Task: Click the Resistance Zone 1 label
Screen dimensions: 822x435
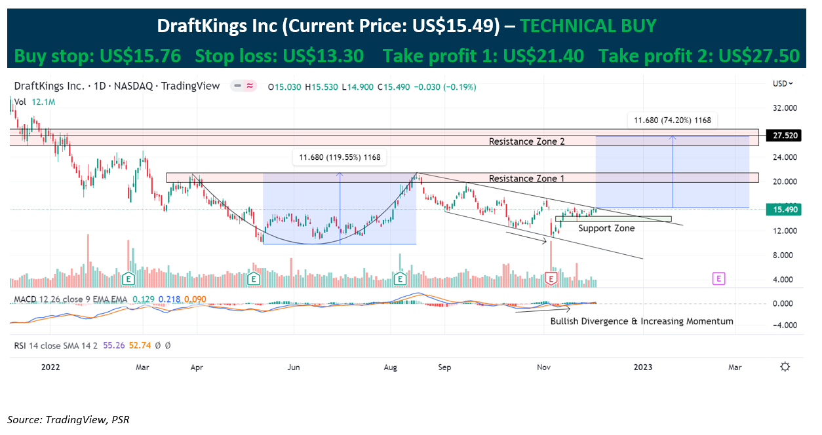Action: 526,178
